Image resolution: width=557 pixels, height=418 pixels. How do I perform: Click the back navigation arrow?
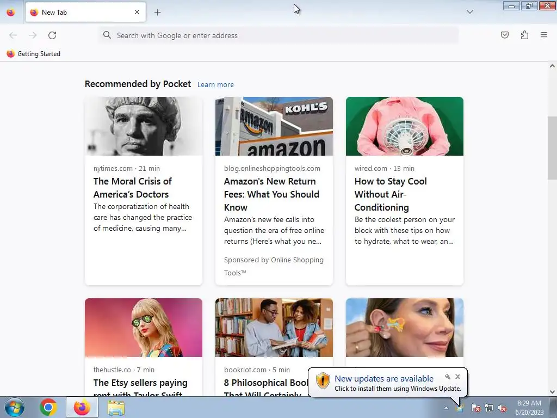13,35
